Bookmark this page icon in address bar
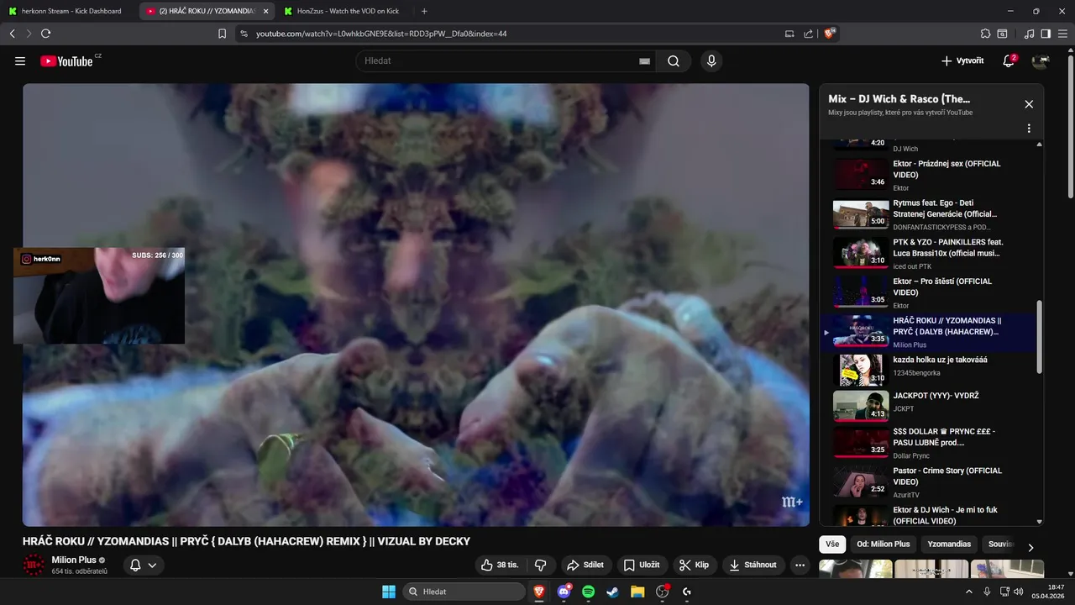 pos(222,34)
